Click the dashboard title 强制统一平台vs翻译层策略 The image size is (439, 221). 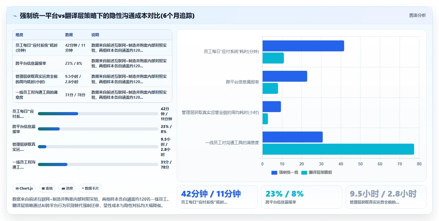coord(107,16)
